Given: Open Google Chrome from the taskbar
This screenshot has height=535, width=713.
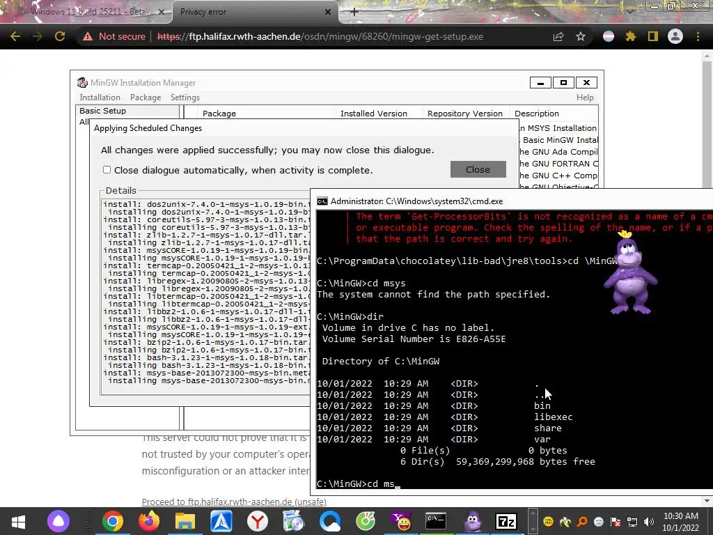Looking at the screenshot, I should (x=112, y=521).
